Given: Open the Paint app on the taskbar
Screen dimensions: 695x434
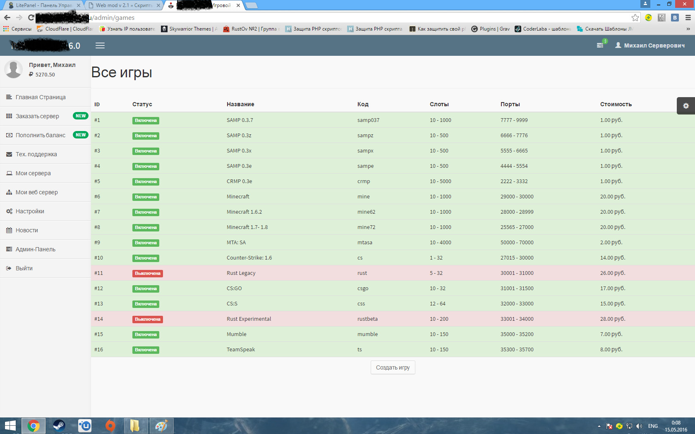Looking at the screenshot, I should pos(161,426).
